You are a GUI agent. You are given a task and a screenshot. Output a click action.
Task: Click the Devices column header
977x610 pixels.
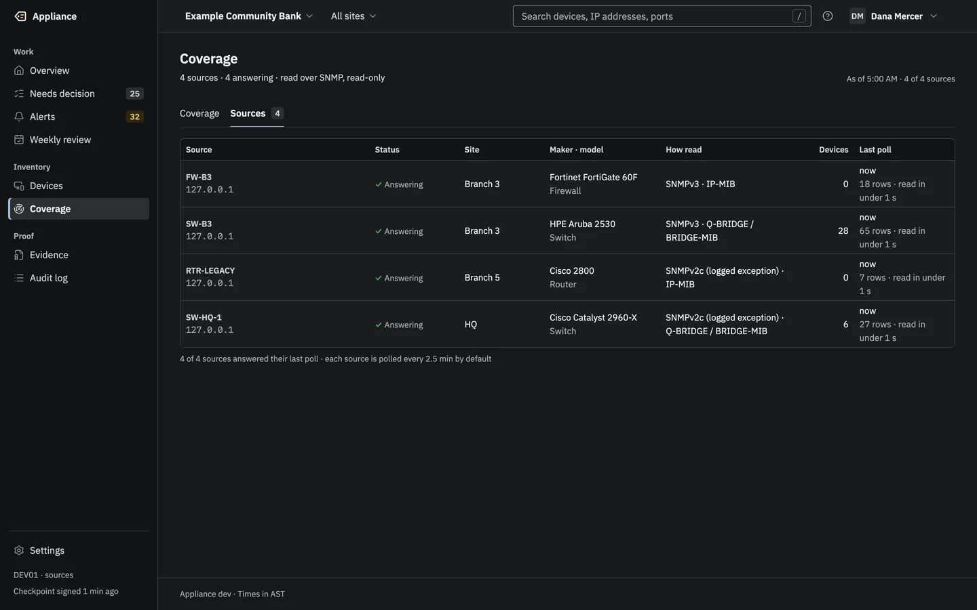834,150
